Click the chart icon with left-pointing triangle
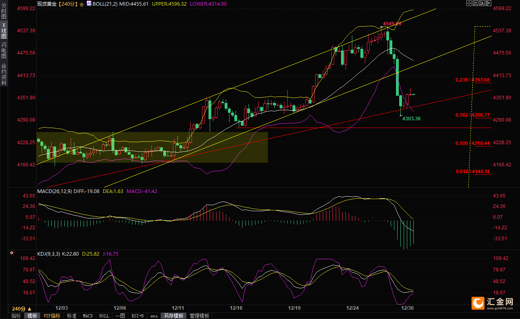This screenshot has width=520, height=319. pos(475,3)
